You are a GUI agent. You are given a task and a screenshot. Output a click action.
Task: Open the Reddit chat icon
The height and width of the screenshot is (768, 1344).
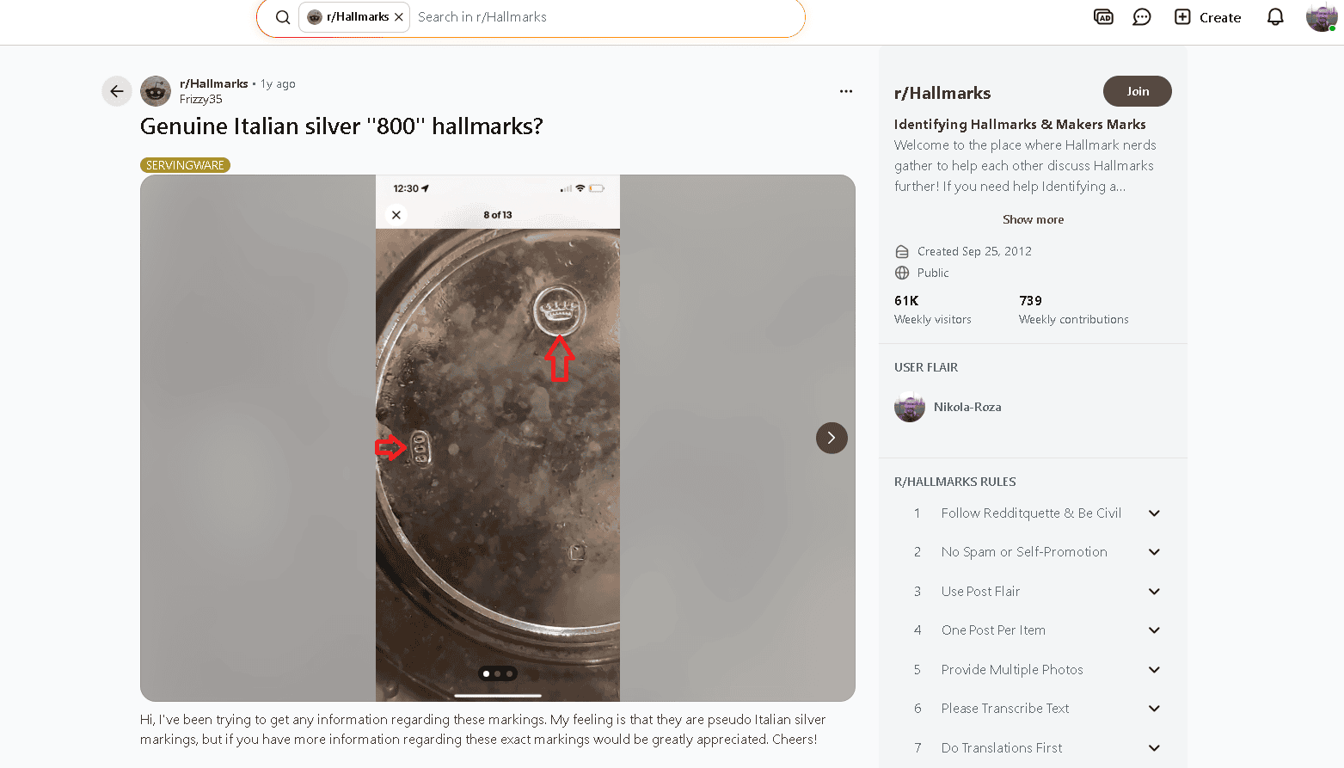[1142, 17]
